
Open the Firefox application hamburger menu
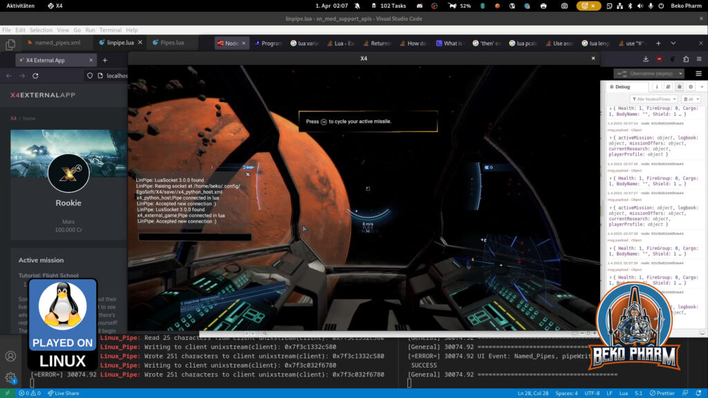coord(699,59)
